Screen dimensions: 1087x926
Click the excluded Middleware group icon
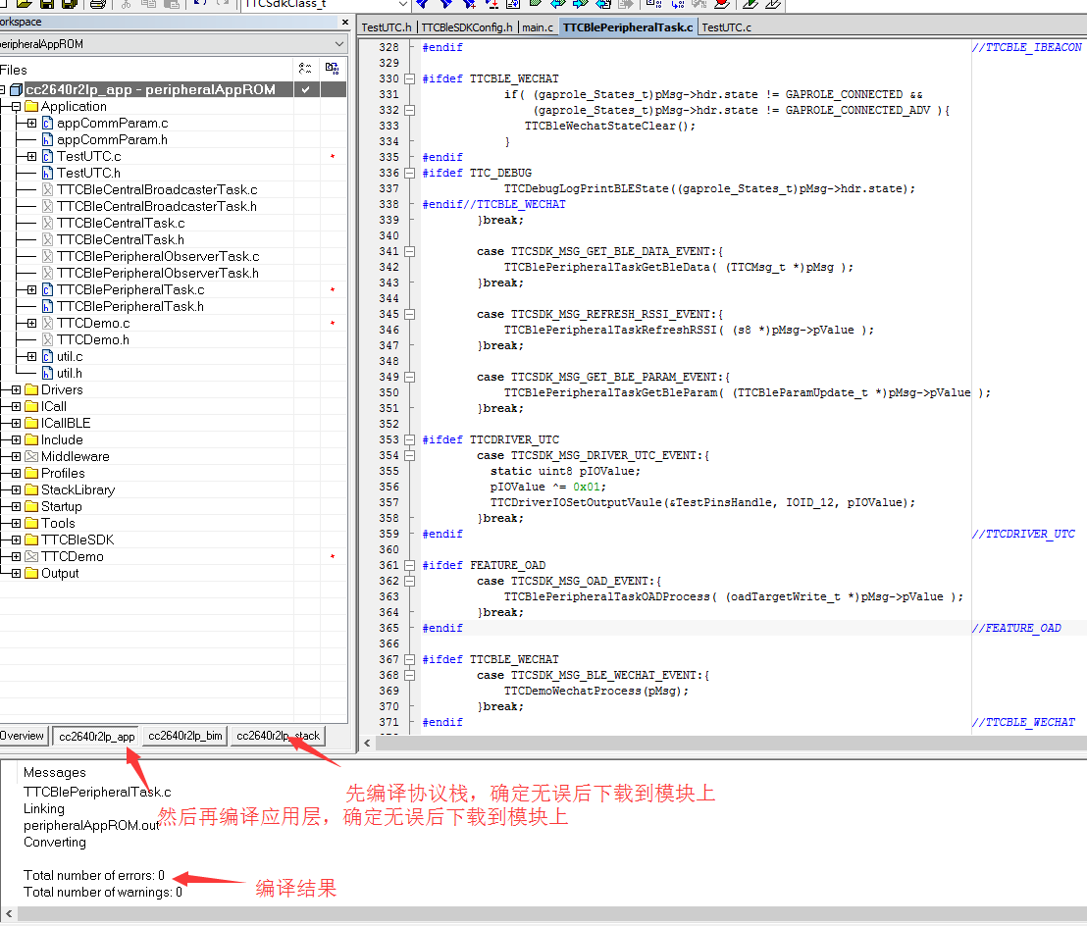[31, 456]
